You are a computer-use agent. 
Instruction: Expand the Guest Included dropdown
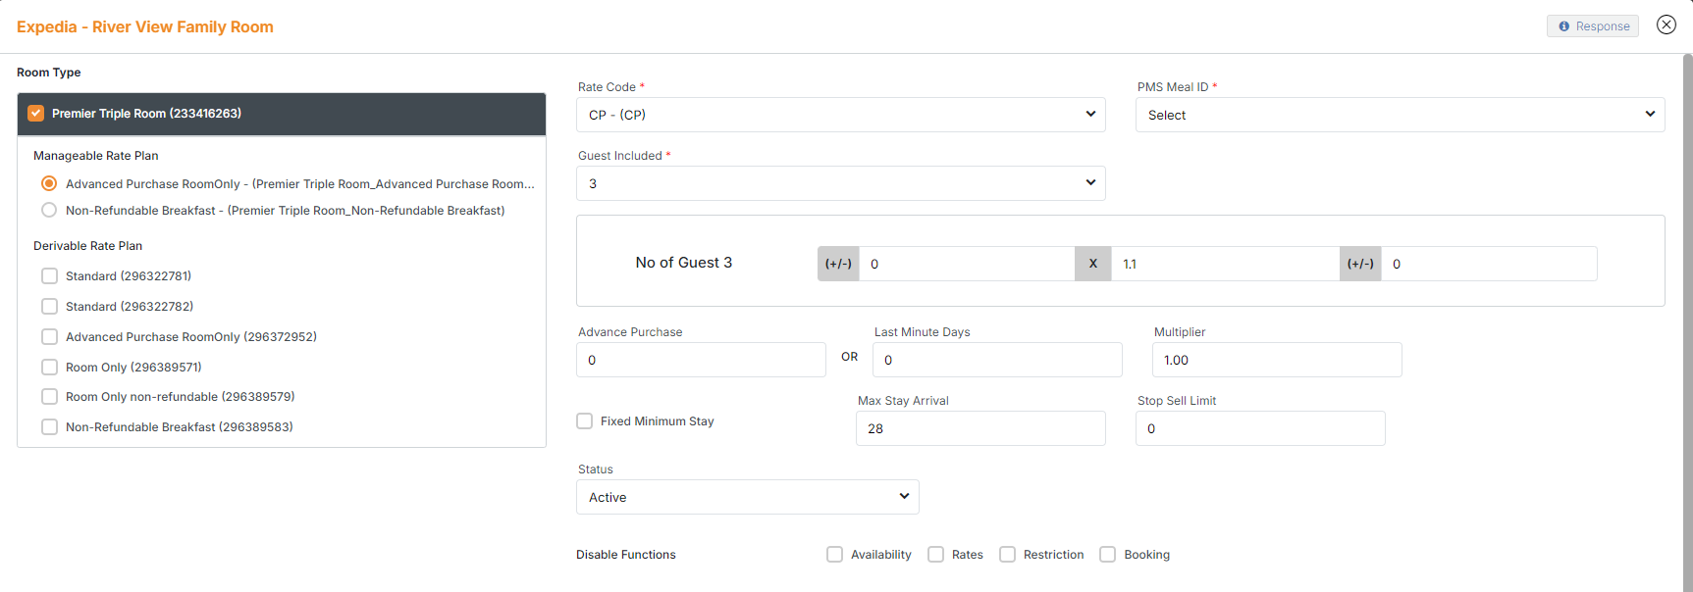pos(840,183)
